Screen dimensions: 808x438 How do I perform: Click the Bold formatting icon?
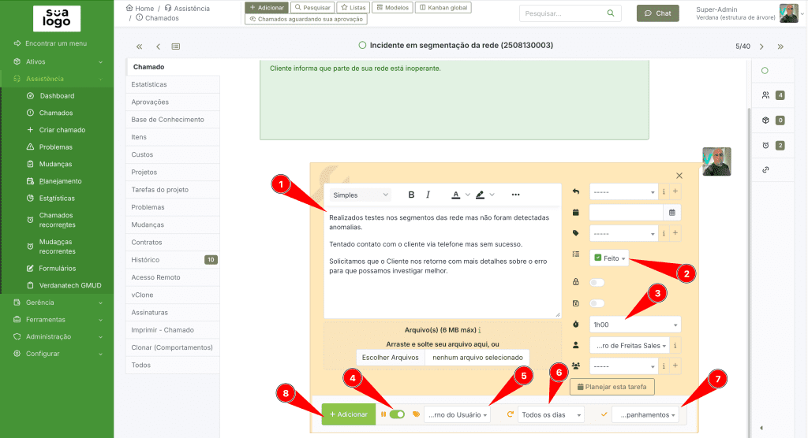point(411,195)
